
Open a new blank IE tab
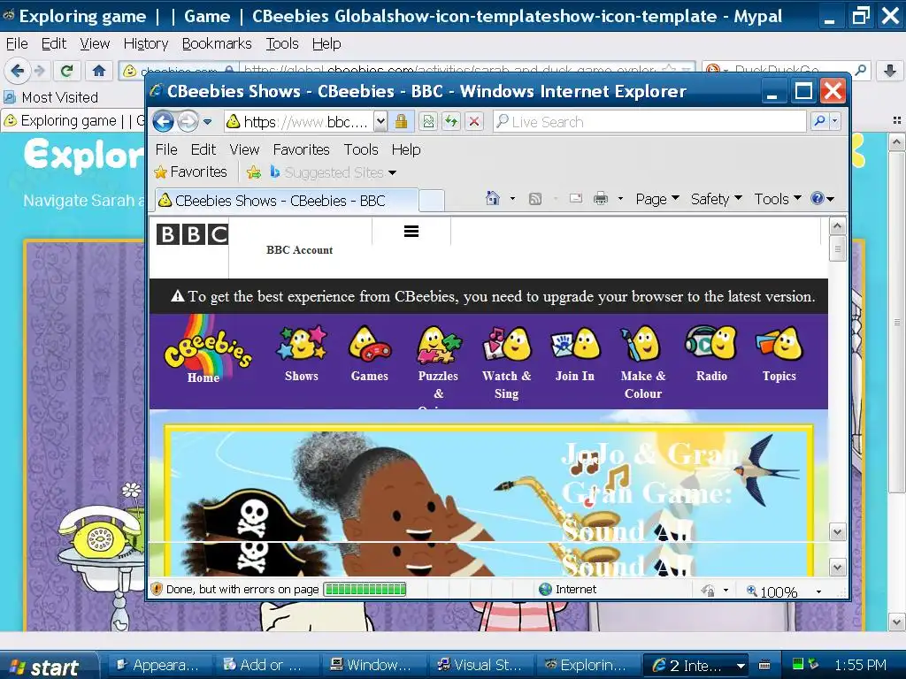point(431,201)
